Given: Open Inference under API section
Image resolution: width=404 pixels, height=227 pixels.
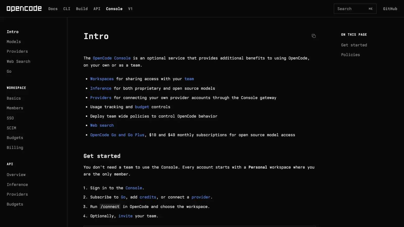Looking at the screenshot, I should [17, 185].
